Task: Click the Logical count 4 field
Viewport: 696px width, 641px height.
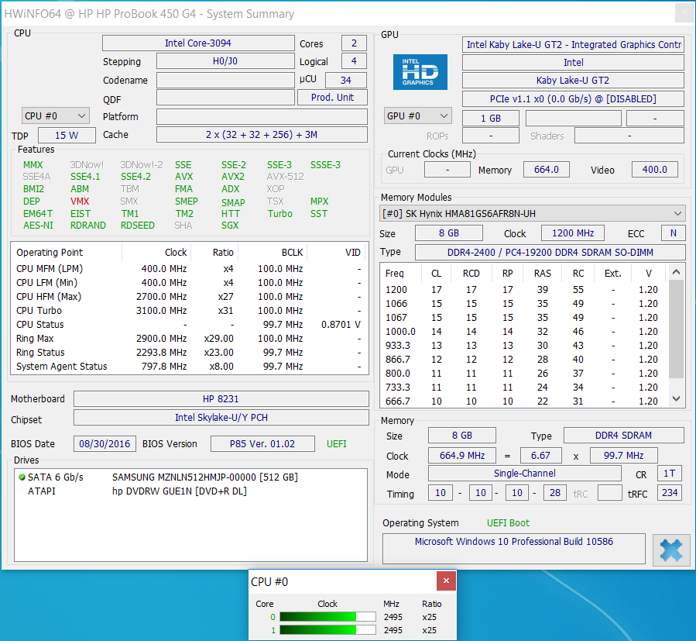Action: pyautogui.click(x=355, y=61)
